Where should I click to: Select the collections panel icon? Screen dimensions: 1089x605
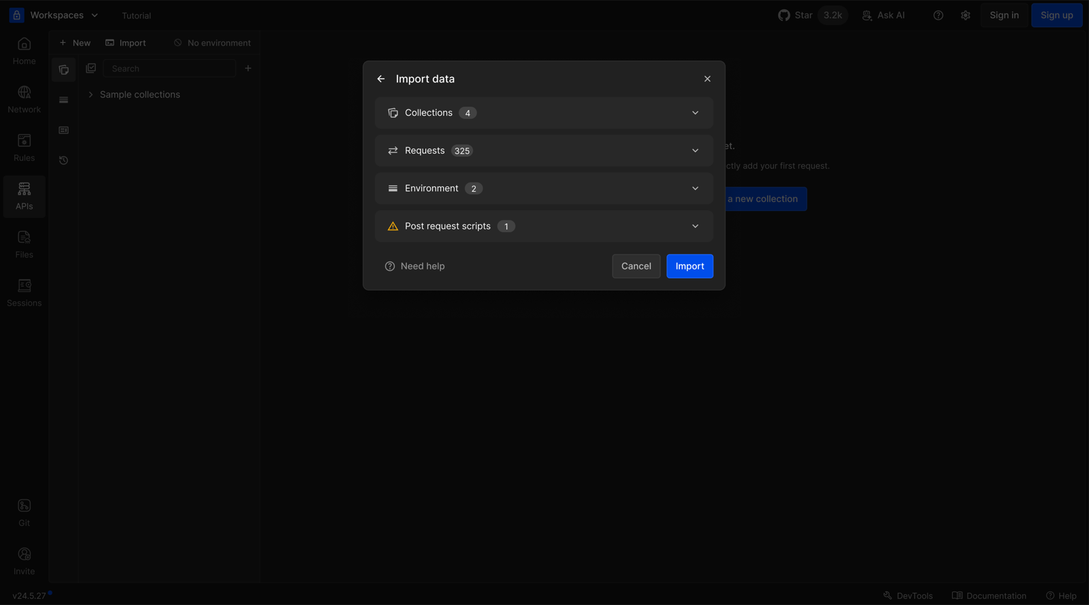pos(63,69)
